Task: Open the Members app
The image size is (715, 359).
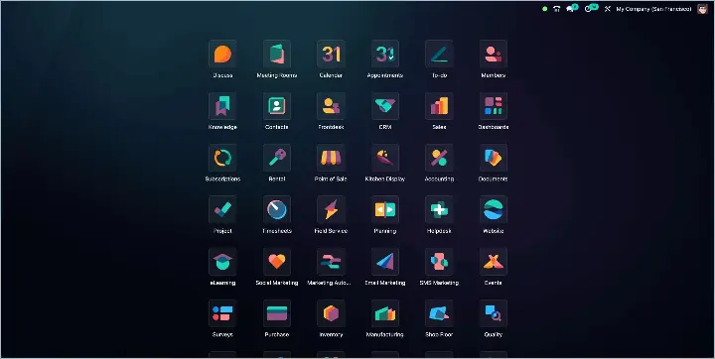Action: pos(494,55)
